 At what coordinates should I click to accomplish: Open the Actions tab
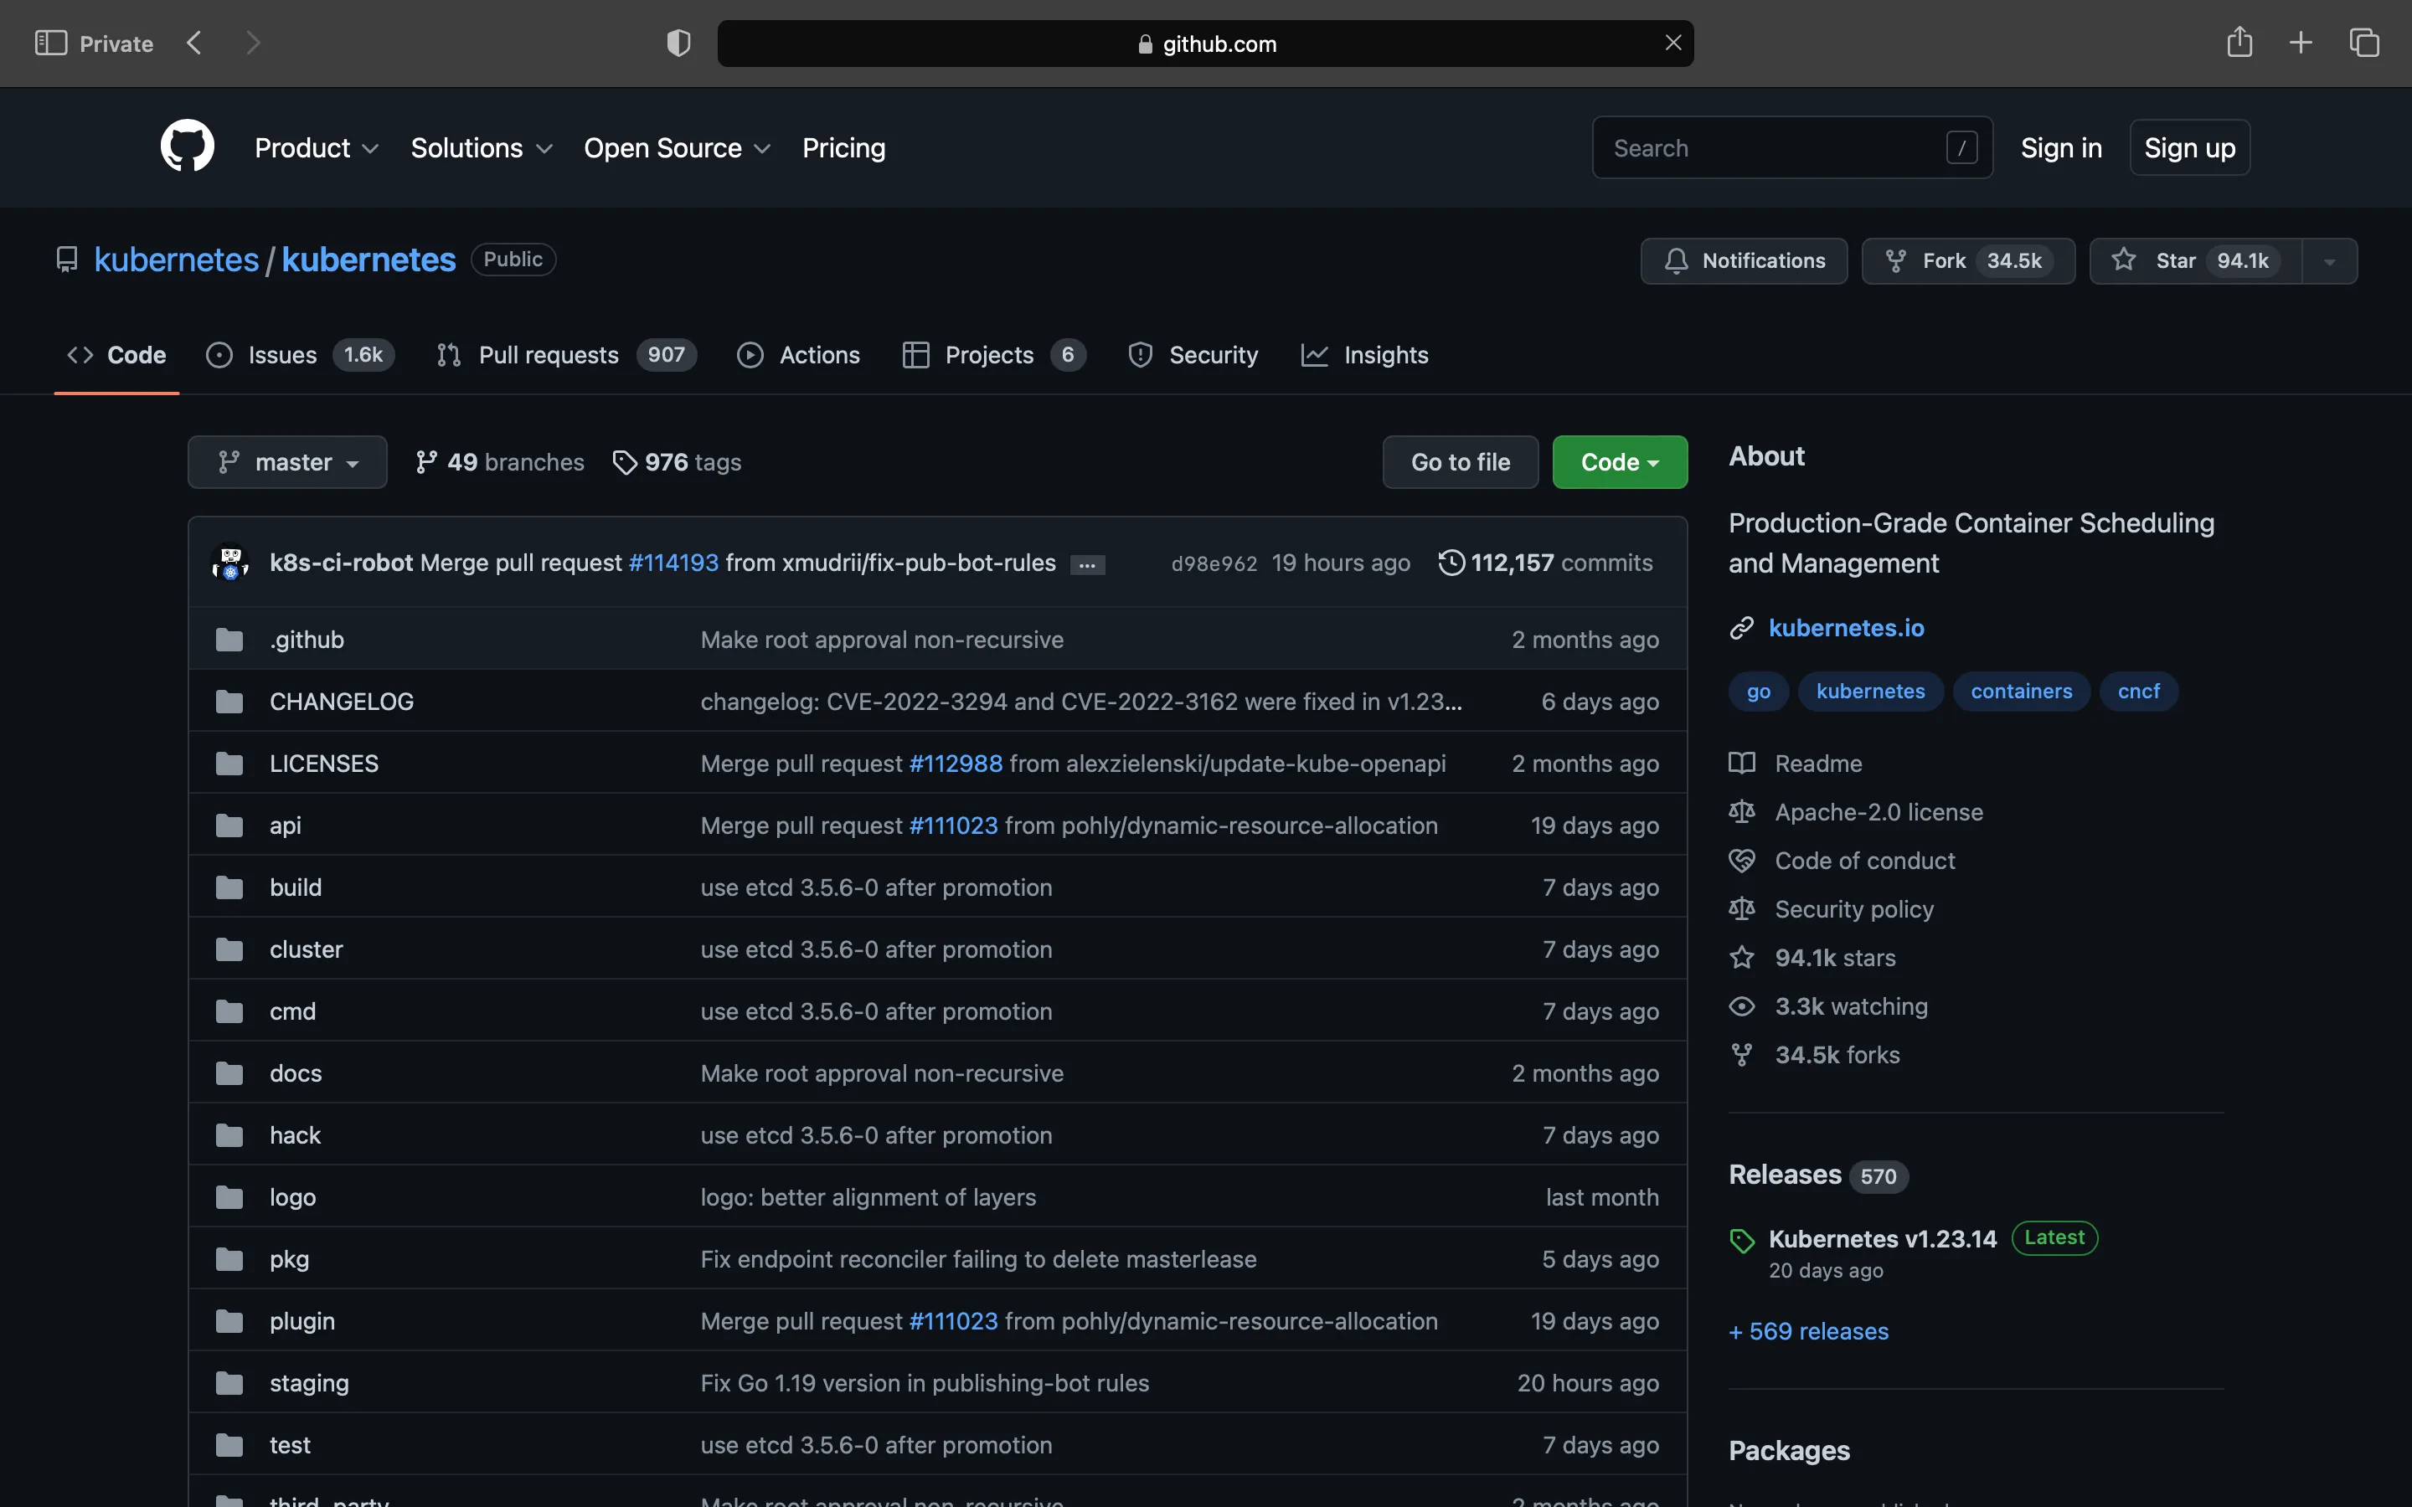pyautogui.click(x=798, y=355)
